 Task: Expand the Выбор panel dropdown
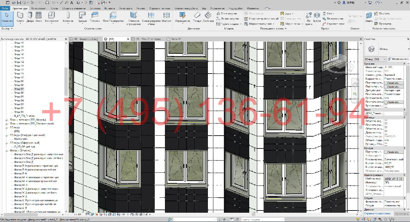7,28
